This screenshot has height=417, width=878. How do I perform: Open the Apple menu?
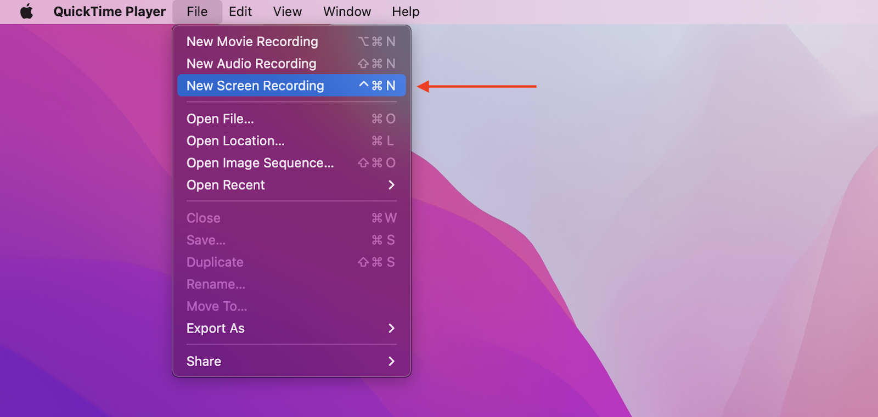coord(26,12)
